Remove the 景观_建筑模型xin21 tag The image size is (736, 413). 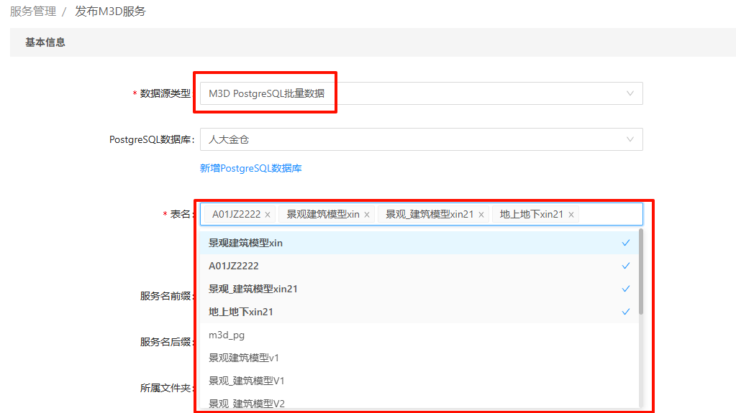[481, 215]
